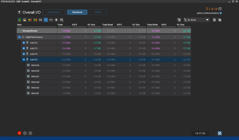
Task: Select the StorageReview row label
Action: (30, 31)
